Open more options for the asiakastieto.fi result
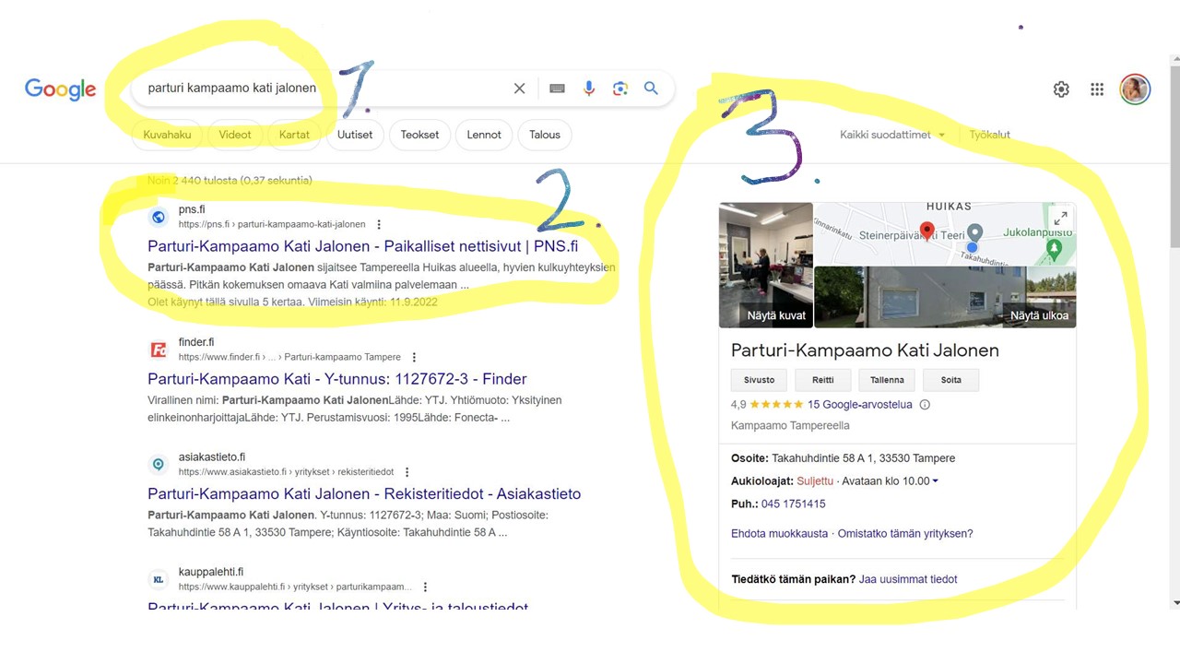 point(407,472)
